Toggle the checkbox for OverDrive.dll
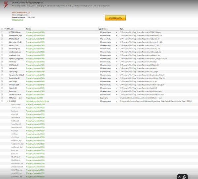The width and height of the screenshot is (198, 179). coord(2,85)
